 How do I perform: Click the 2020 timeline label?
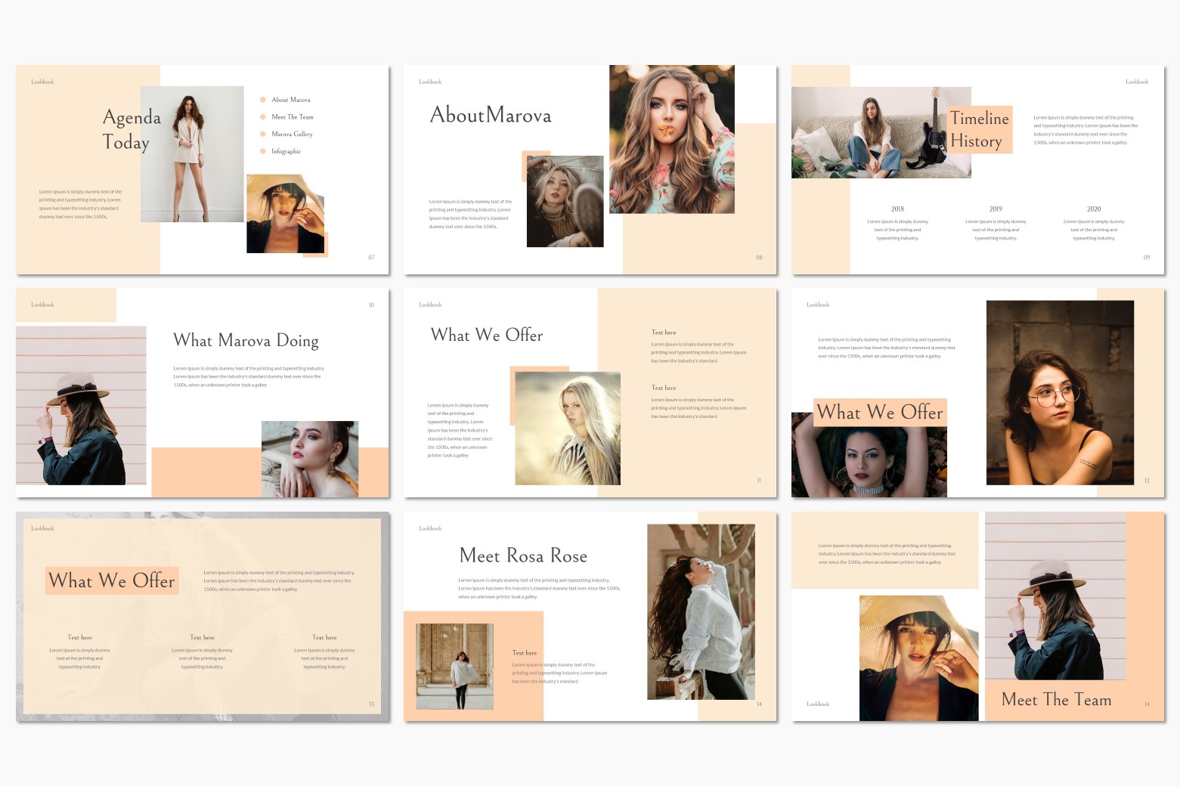[x=1094, y=209]
